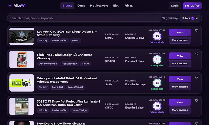Open the Logitech G NASCAR San Diego title

(x=67, y=33)
